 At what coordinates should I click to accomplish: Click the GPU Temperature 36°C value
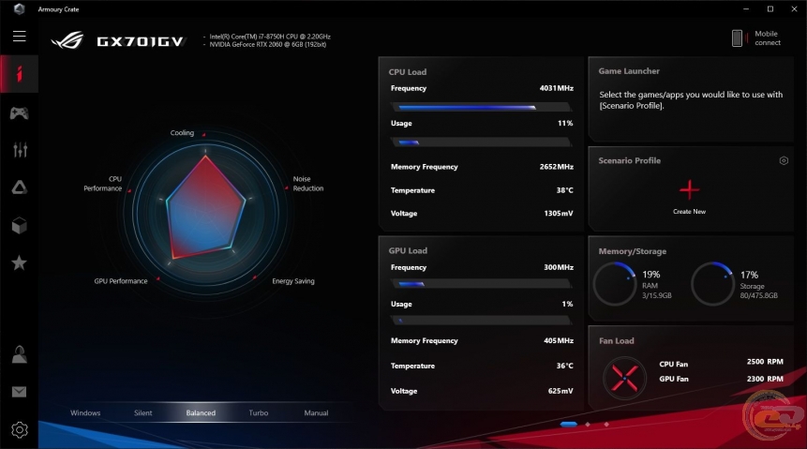coord(564,366)
